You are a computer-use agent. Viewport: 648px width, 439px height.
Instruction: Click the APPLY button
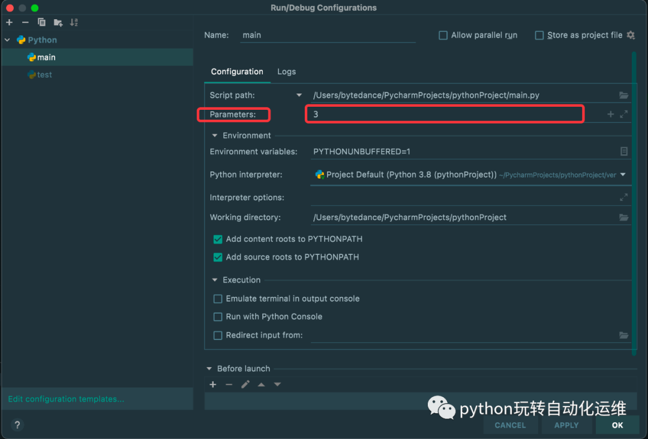pos(566,425)
